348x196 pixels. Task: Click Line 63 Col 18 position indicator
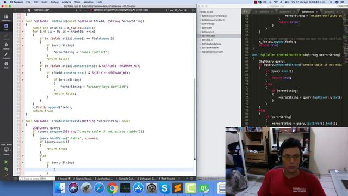click(177, 10)
